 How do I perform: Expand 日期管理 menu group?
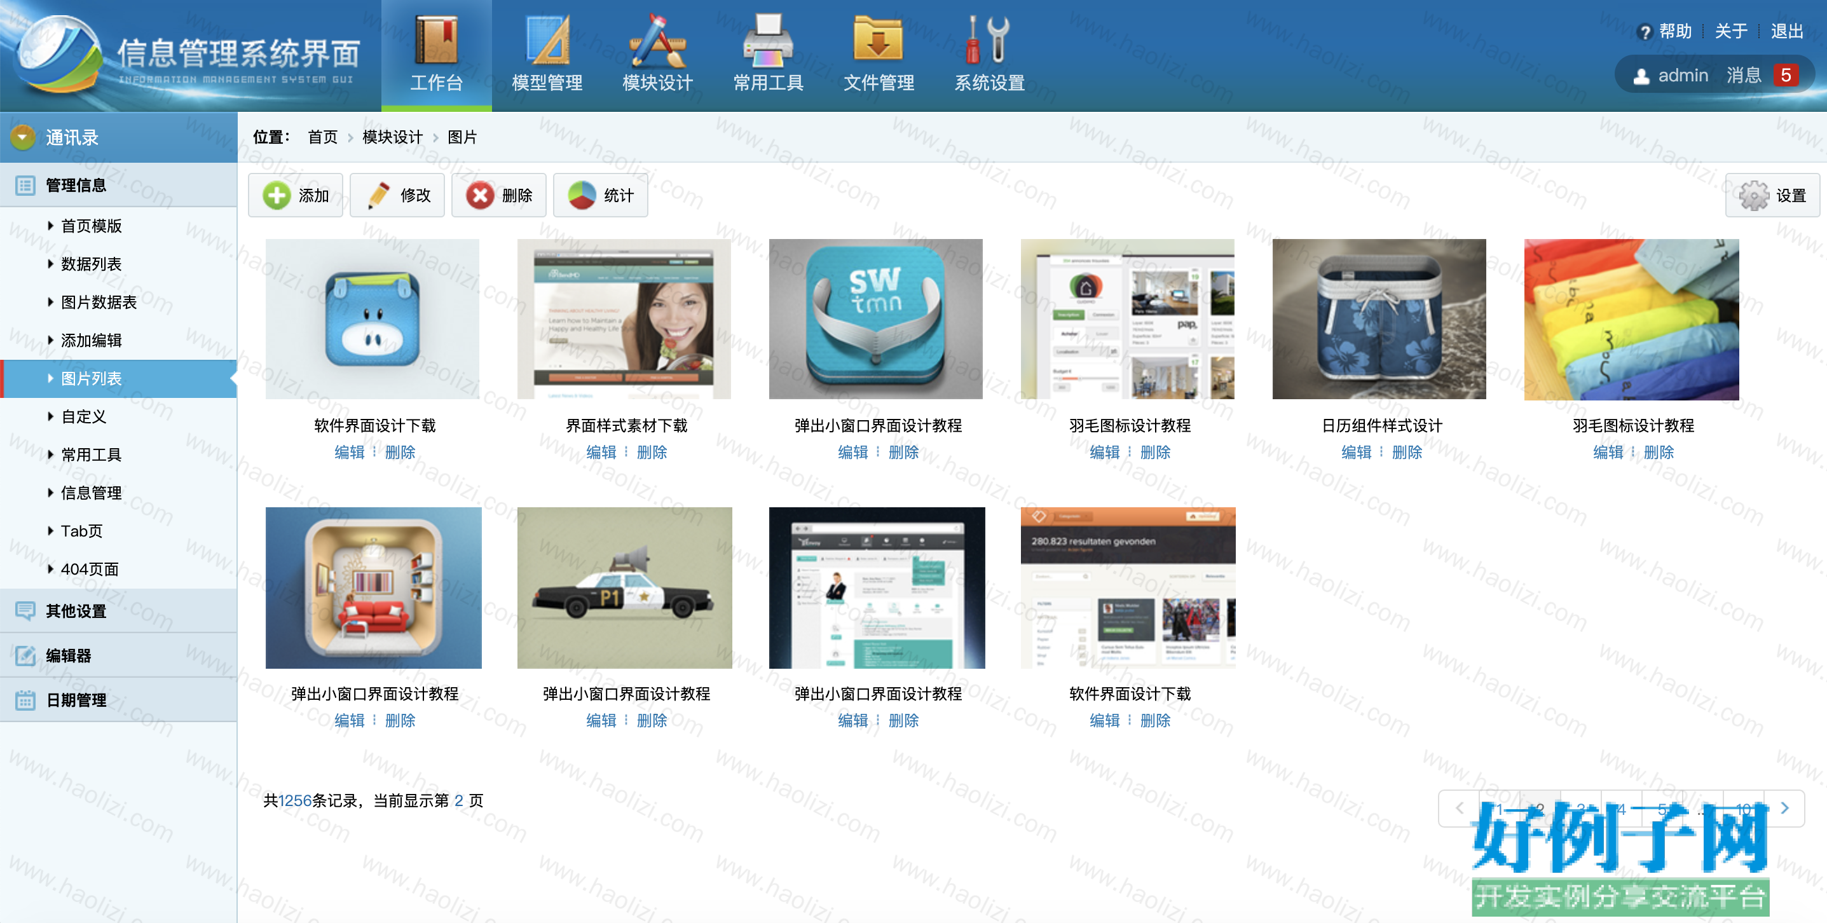pos(118,701)
